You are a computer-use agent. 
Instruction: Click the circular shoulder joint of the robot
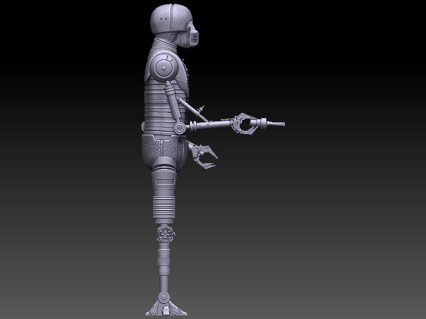point(165,68)
